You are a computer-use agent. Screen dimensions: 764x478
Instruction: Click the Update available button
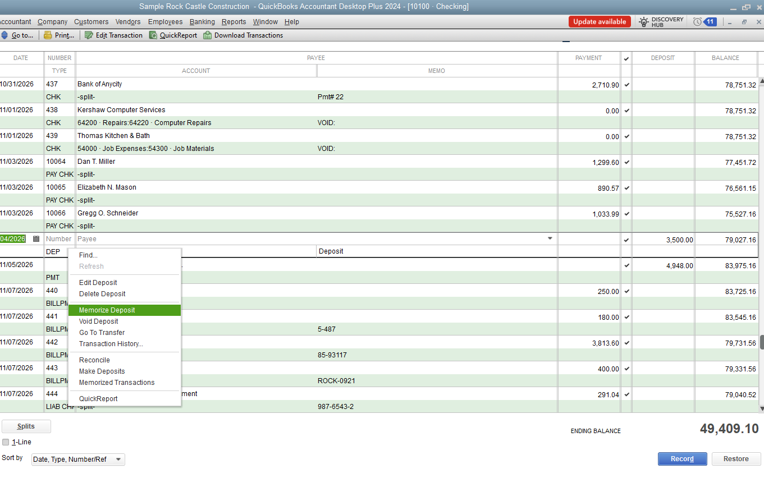click(600, 22)
